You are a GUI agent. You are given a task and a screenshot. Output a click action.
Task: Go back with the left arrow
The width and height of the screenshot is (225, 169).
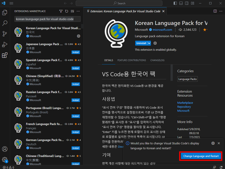[66, 3]
